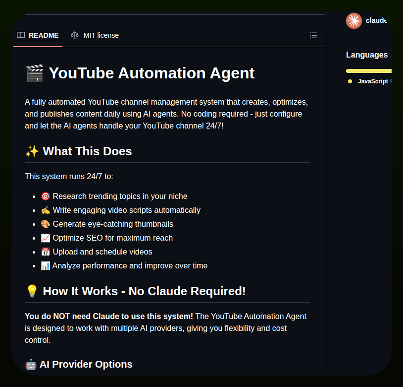The height and width of the screenshot is (387, 403).
Task: Click the AI Provider Options heading
Action: (86, 364)
